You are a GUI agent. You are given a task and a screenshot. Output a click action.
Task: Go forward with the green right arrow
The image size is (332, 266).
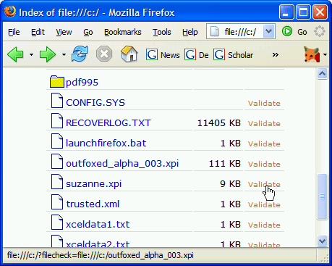(x=48, y=55)
